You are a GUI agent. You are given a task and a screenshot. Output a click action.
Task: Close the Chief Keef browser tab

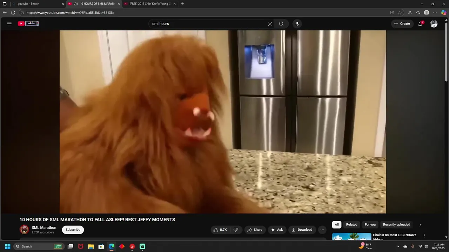(x=174, y=4)
